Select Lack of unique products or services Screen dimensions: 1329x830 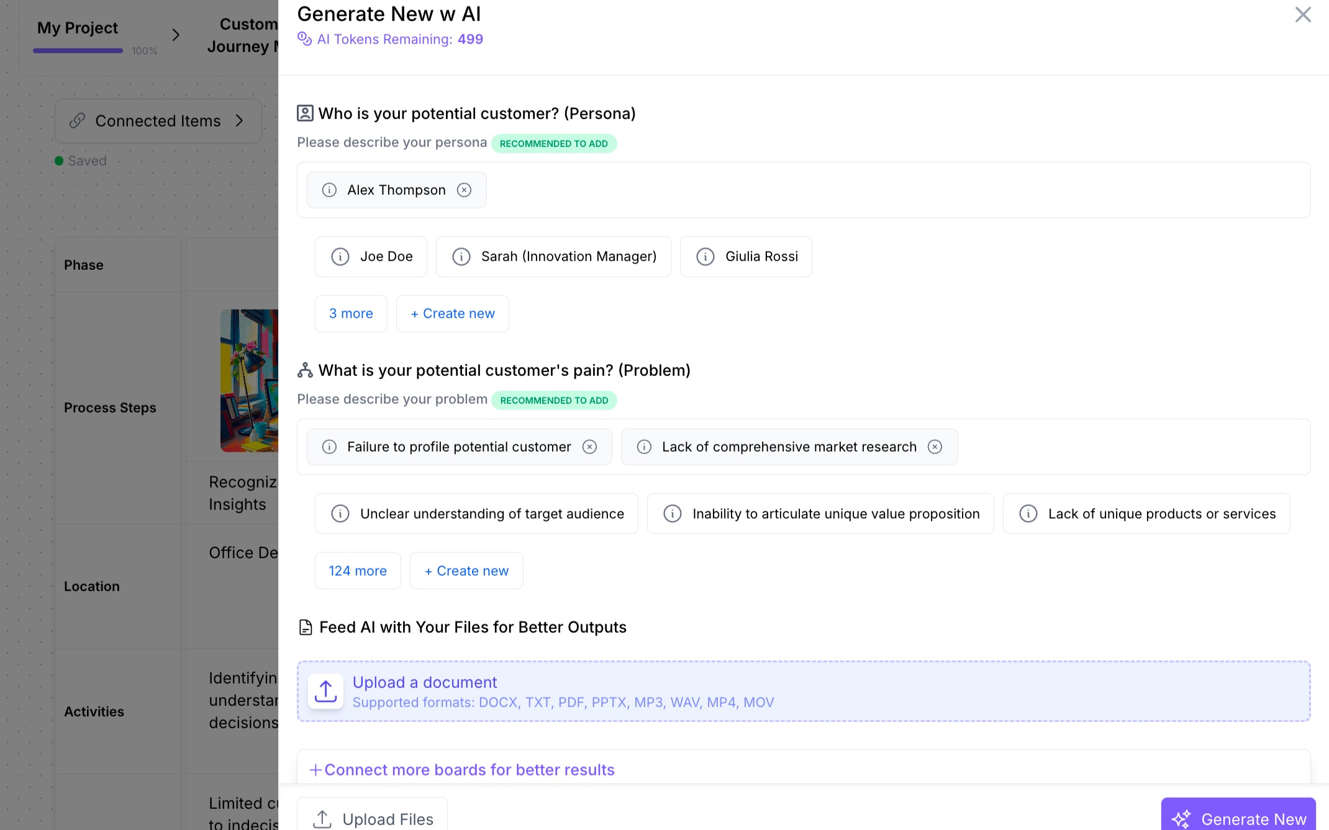click(x=1161, y=514)
